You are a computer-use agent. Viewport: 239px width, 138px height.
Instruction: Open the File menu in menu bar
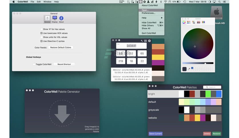click(32, 2)
